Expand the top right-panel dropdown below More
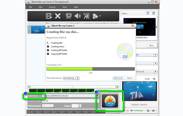The image size is (183, 116). point(155,55)
